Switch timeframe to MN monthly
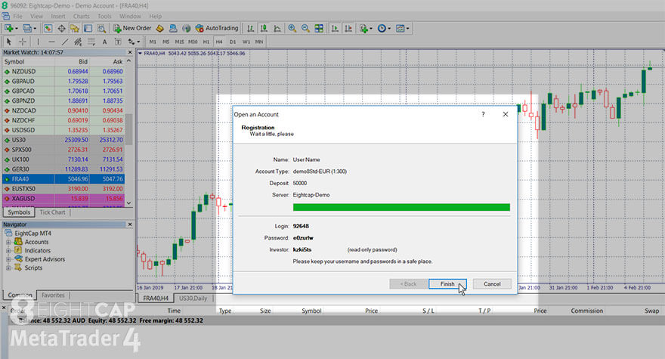The image size is (665, 359). pyautogui.click(x=259, y=42)
